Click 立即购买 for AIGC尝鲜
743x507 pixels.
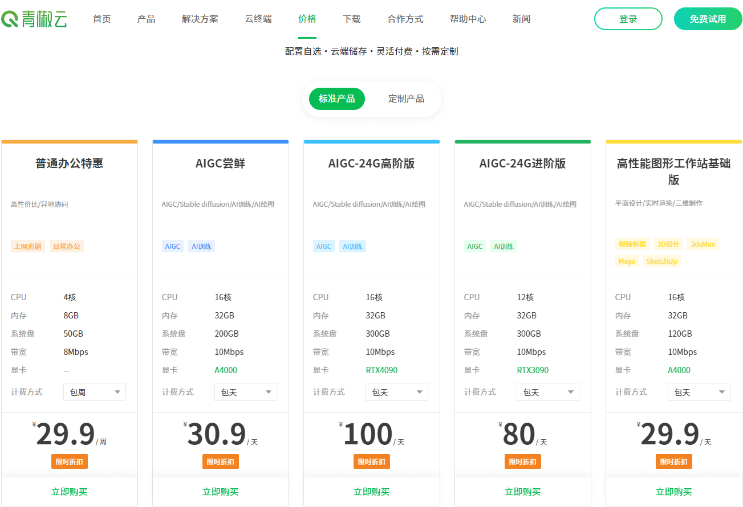tap(221, 492)
